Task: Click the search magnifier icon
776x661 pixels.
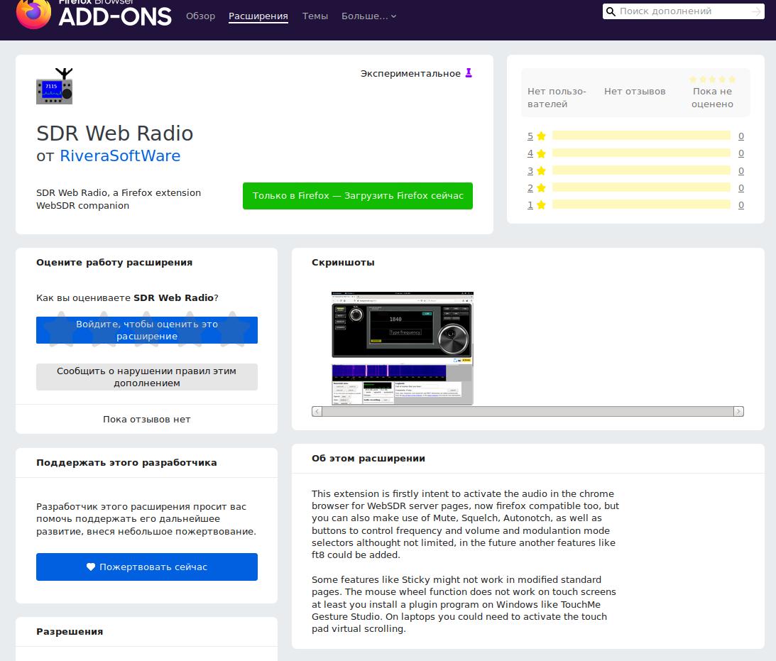Action: point(611,11)
